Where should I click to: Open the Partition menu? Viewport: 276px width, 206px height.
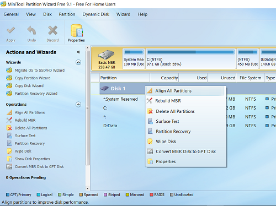coord(67,14)
